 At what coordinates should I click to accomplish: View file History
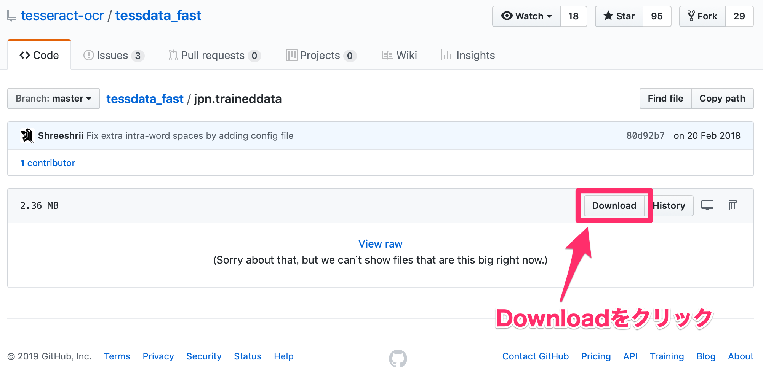[669, 206]
